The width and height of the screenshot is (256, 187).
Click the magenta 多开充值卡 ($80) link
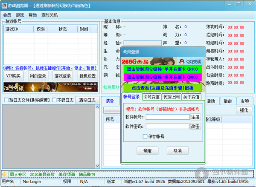click(162, 77)
